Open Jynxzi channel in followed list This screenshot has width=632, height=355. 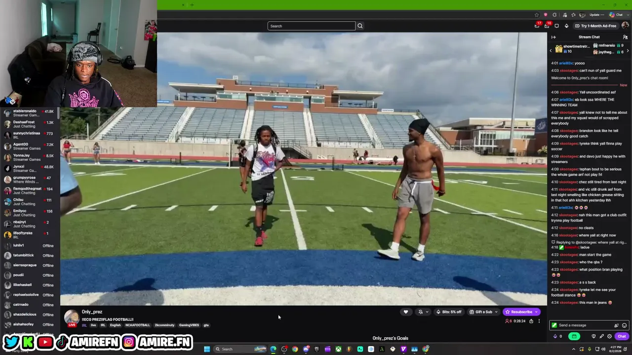click(30, 169)
